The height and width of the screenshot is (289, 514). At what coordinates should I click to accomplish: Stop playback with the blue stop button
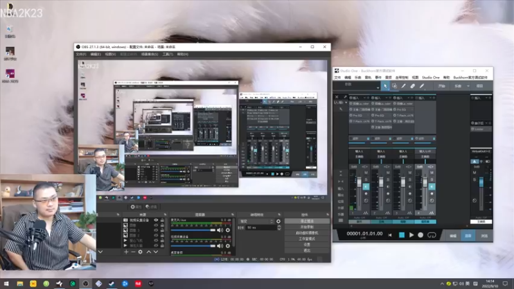tap(402, 235)
